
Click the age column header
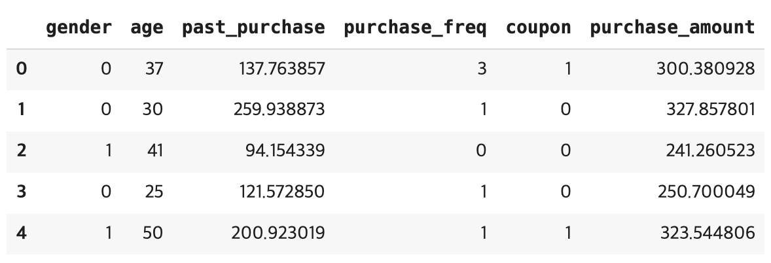coord(147,27)
